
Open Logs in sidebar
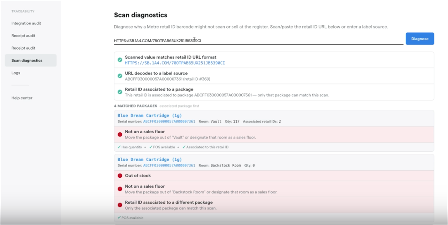tap(16, 73)
